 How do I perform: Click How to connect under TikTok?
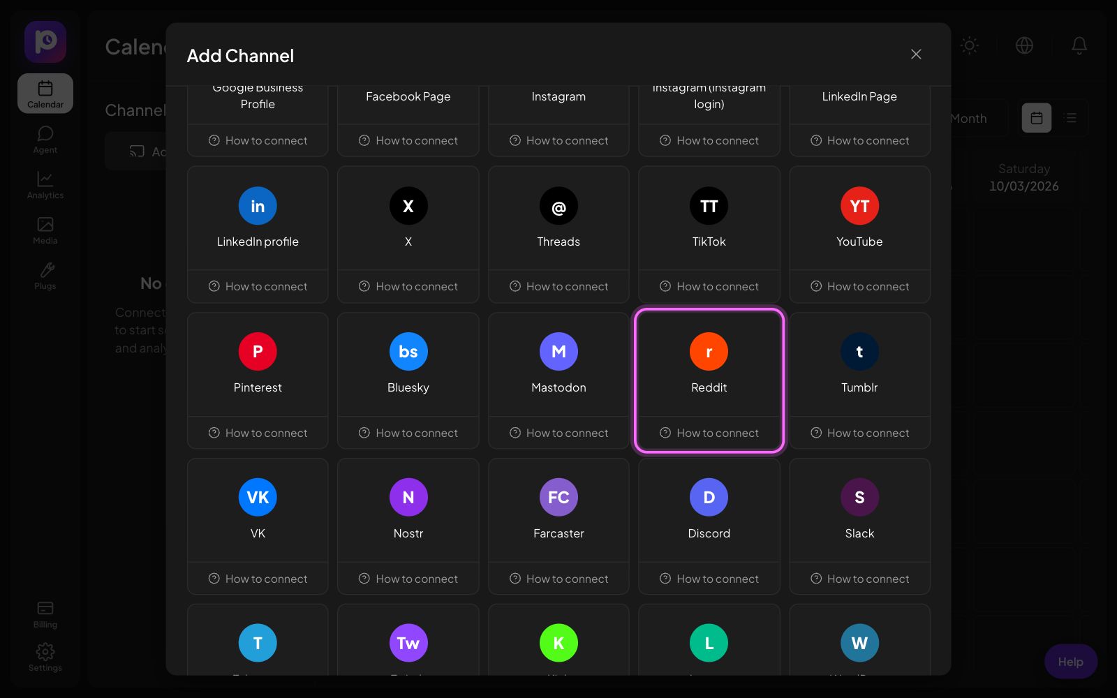[x=709, y=286]
